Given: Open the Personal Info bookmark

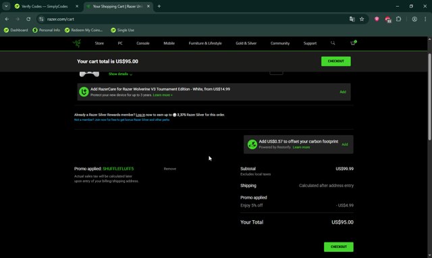Looking at the screenshot, I should tap(47, 30).
